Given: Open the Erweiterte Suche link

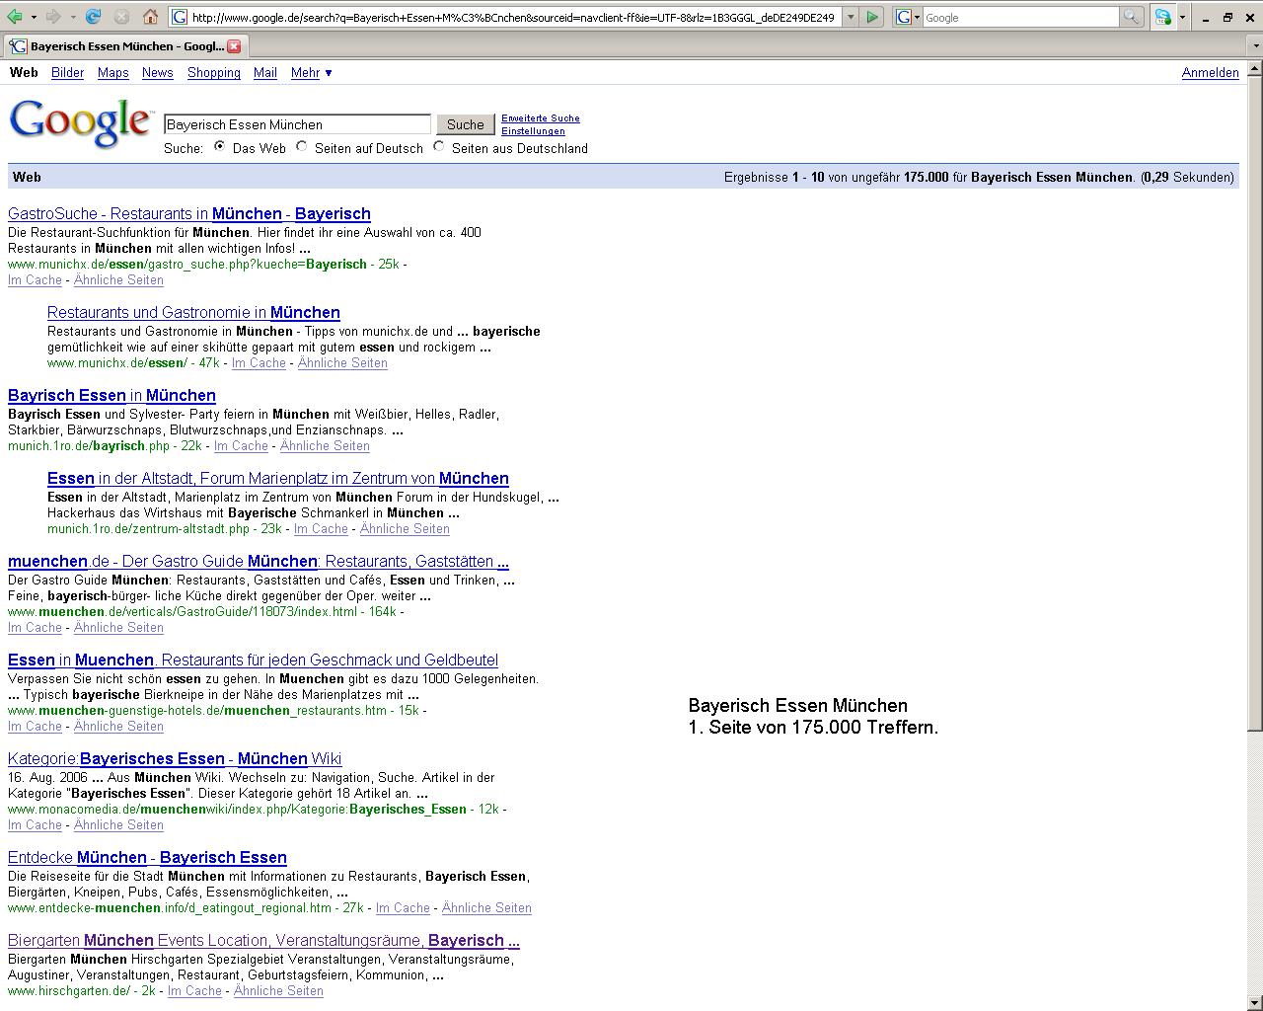Looking at the screenshot, I should 540,118.
